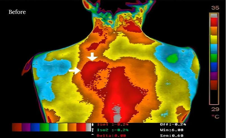Image resolution: width=226 pixels, height=138 pixels.
Task: Click the white downward arrow on the thermal image
Action: [92, 56]
